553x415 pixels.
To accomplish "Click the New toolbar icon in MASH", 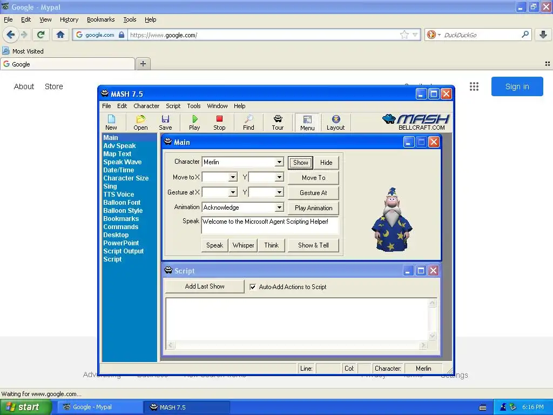I will point(111,123).
